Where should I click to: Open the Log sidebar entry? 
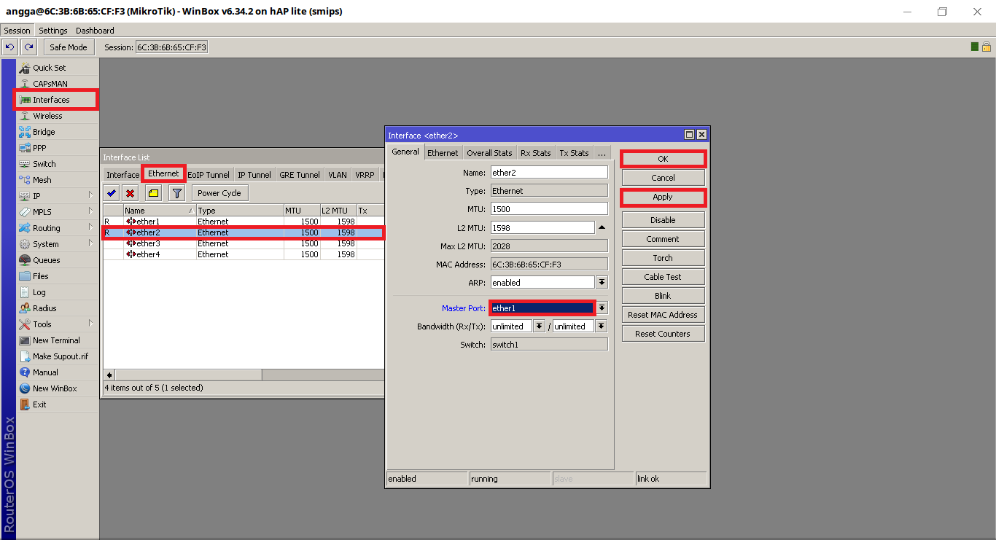pos(57,292)
